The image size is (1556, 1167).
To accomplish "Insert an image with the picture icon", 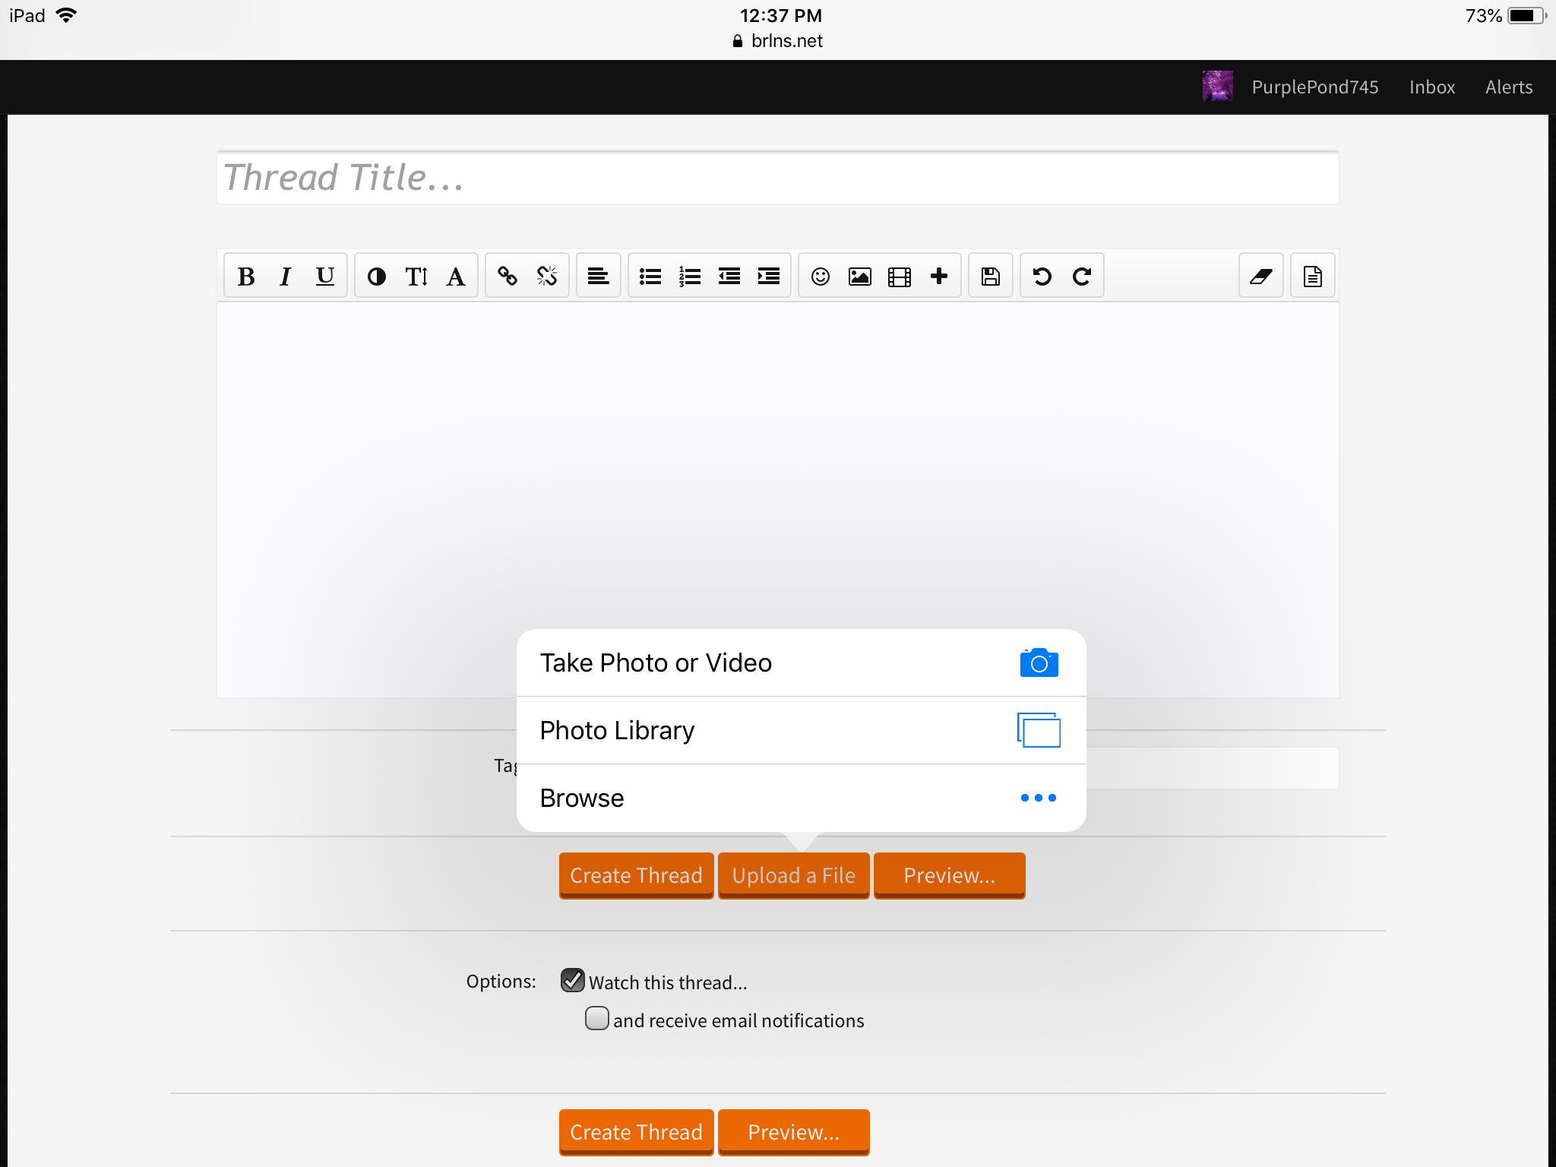I will click(860, 276).
